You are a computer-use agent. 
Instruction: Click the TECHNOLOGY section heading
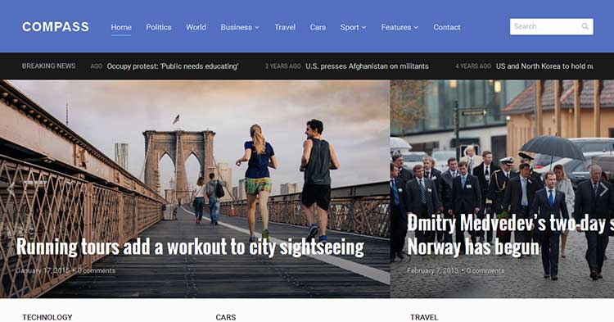47,317
